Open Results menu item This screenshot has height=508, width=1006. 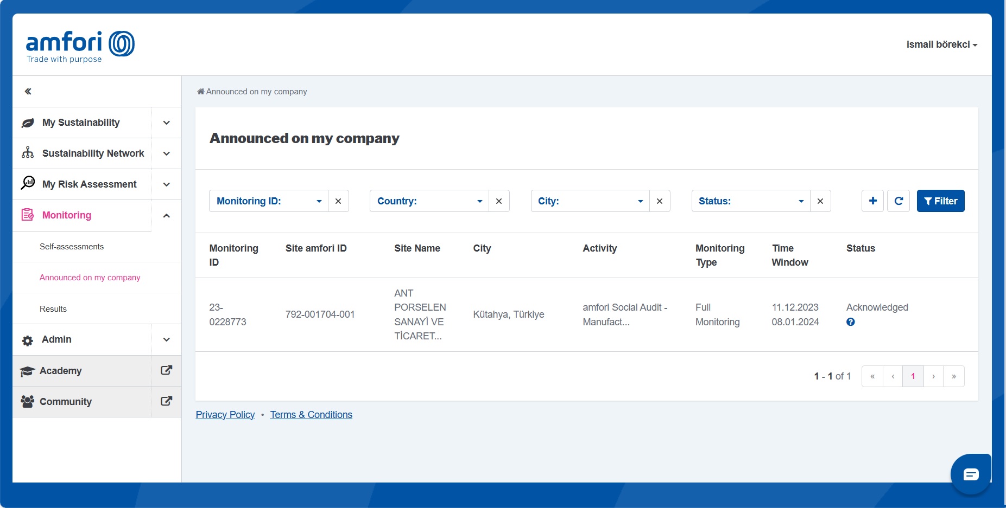tap(53, 309)
